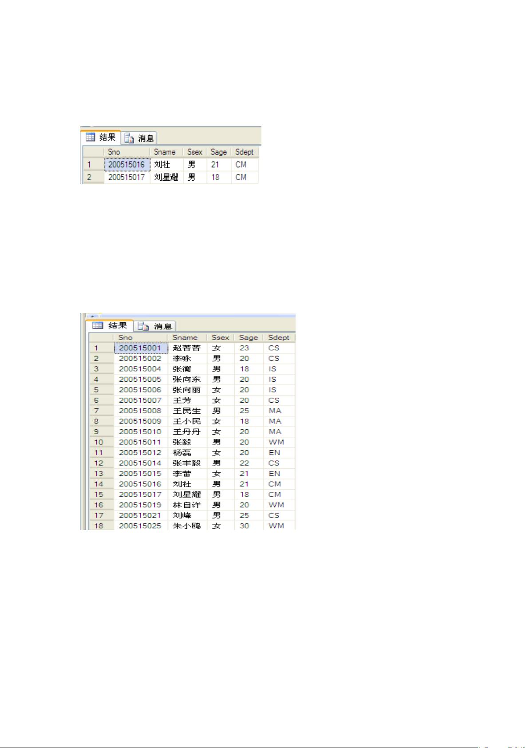Open the 结果 tab in upper results pane
529x748 pixels.
pyautogui.click(x=102, y=138)
